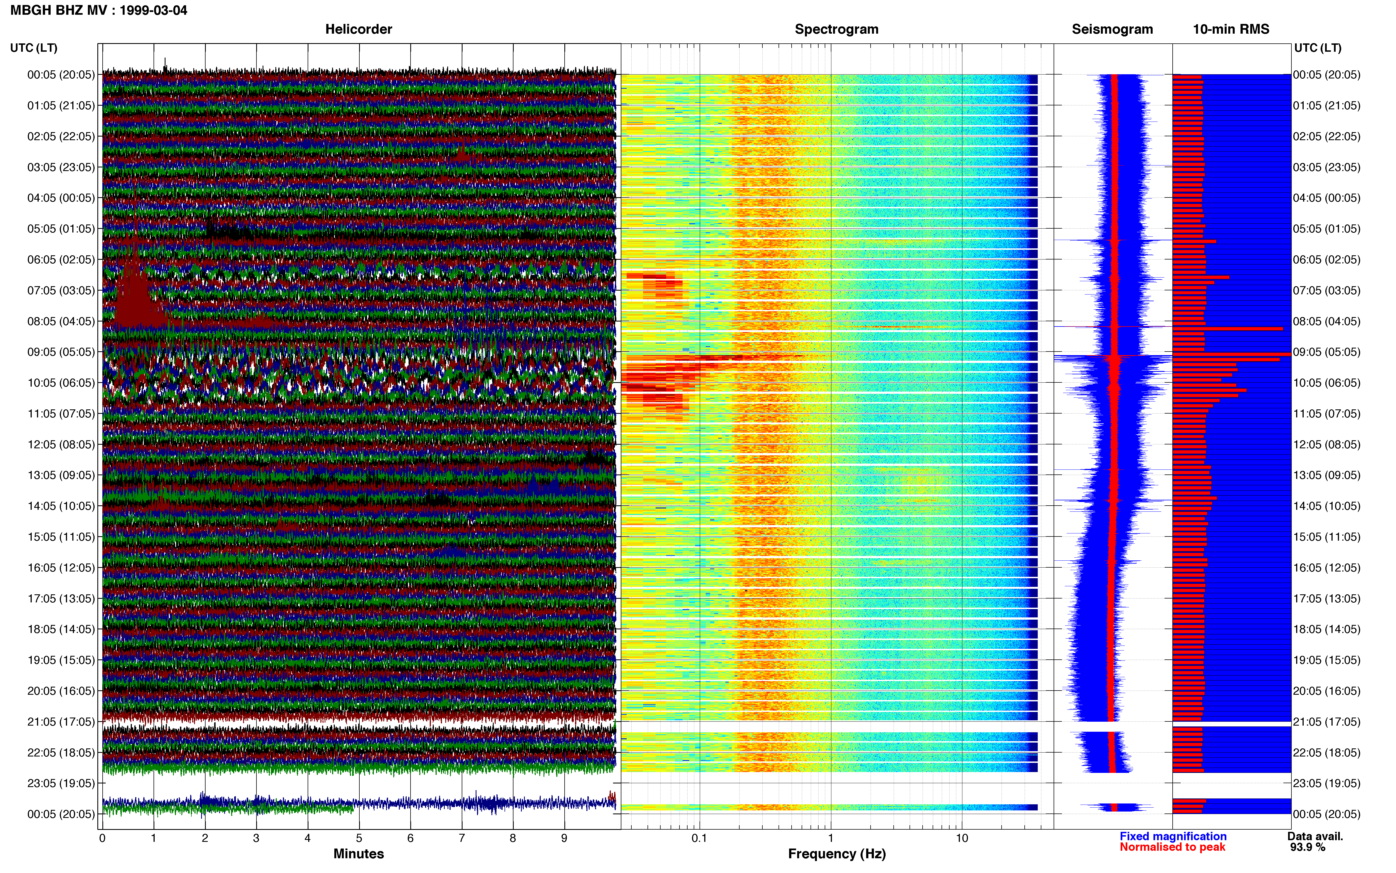The image size is (1396, 873).
Task: Click the 'Normalised to peak' legend text
Action: click(1172, 847)
